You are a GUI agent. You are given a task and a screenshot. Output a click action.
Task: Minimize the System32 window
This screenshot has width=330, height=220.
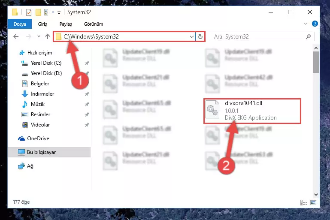(x=271, y=12)
